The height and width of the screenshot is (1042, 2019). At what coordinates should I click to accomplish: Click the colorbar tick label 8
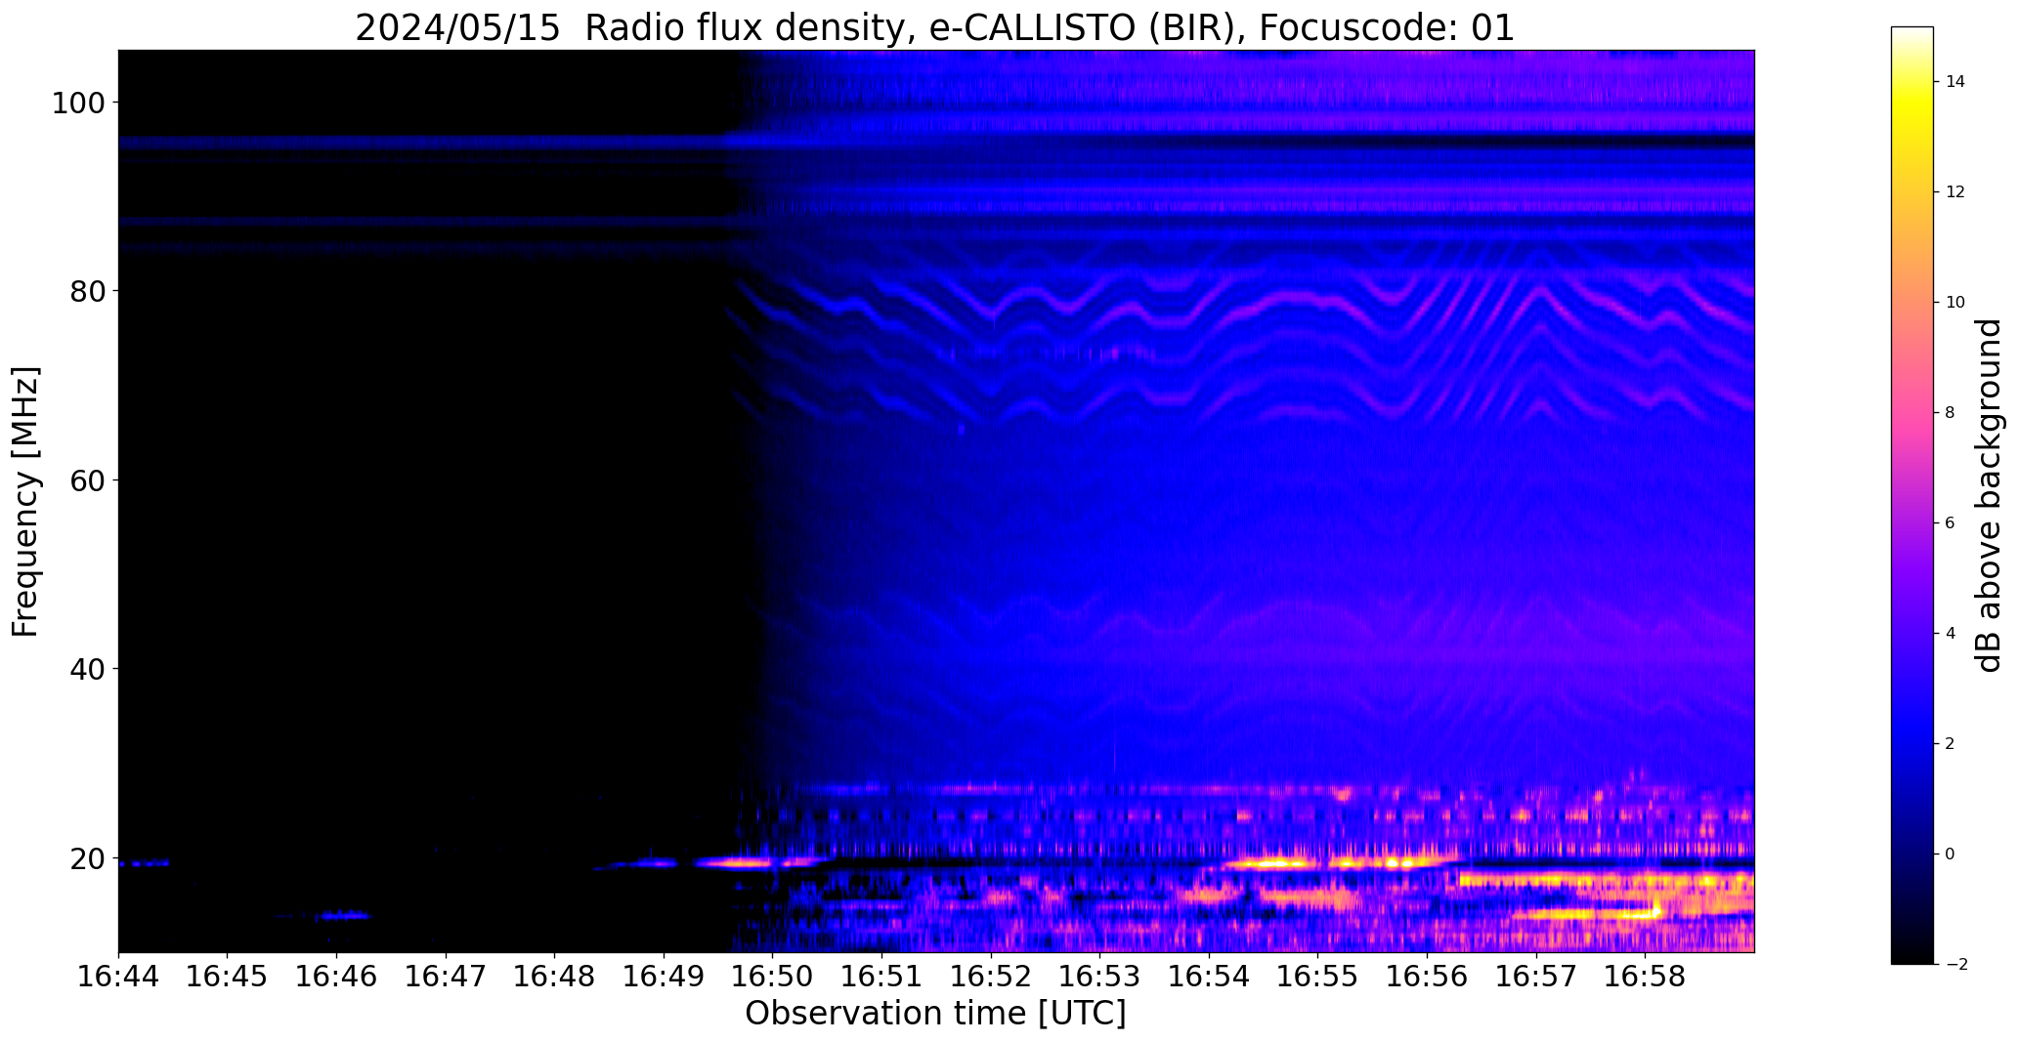[1951, 412]
